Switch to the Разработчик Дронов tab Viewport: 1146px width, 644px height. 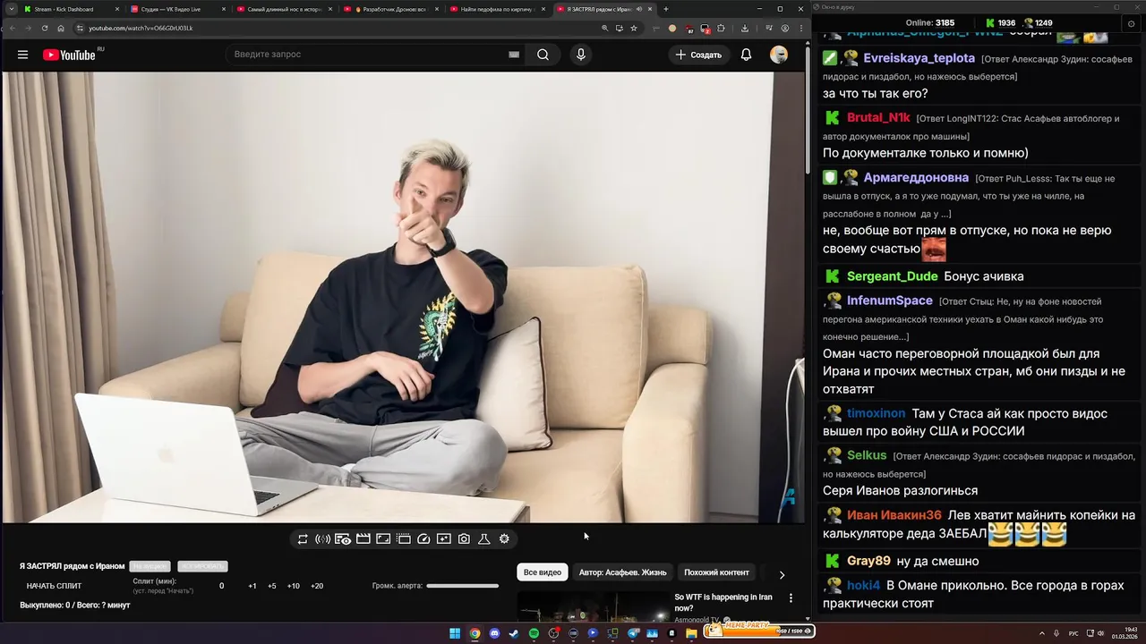pyautogui.click(x=391, y=9)
